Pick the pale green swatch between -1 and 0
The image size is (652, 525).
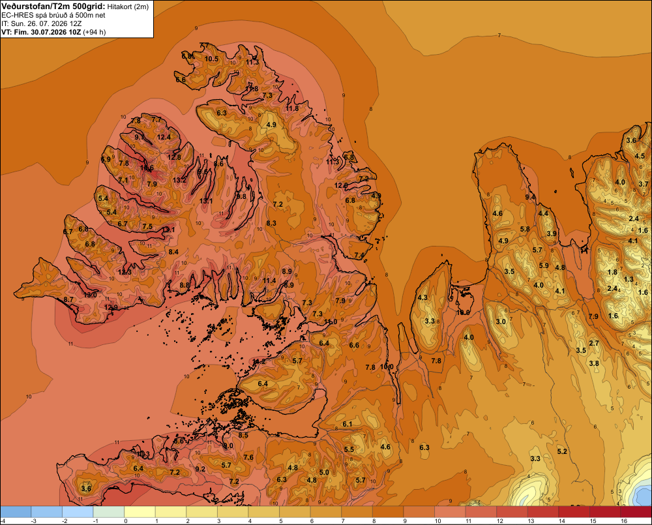108,512
